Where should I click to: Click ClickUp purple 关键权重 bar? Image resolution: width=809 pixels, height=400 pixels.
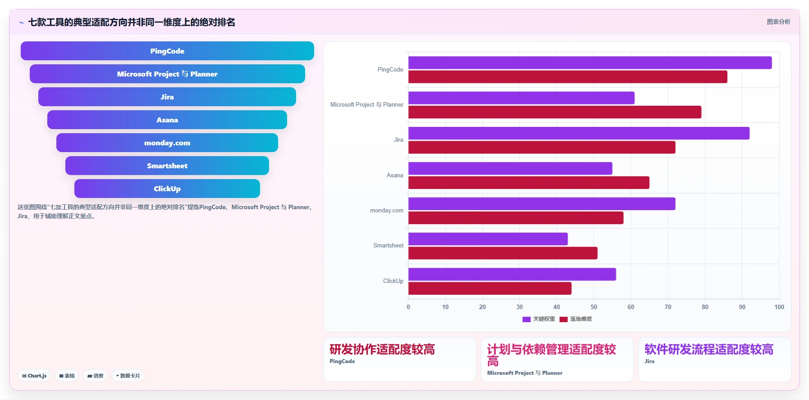click(512, 274)
